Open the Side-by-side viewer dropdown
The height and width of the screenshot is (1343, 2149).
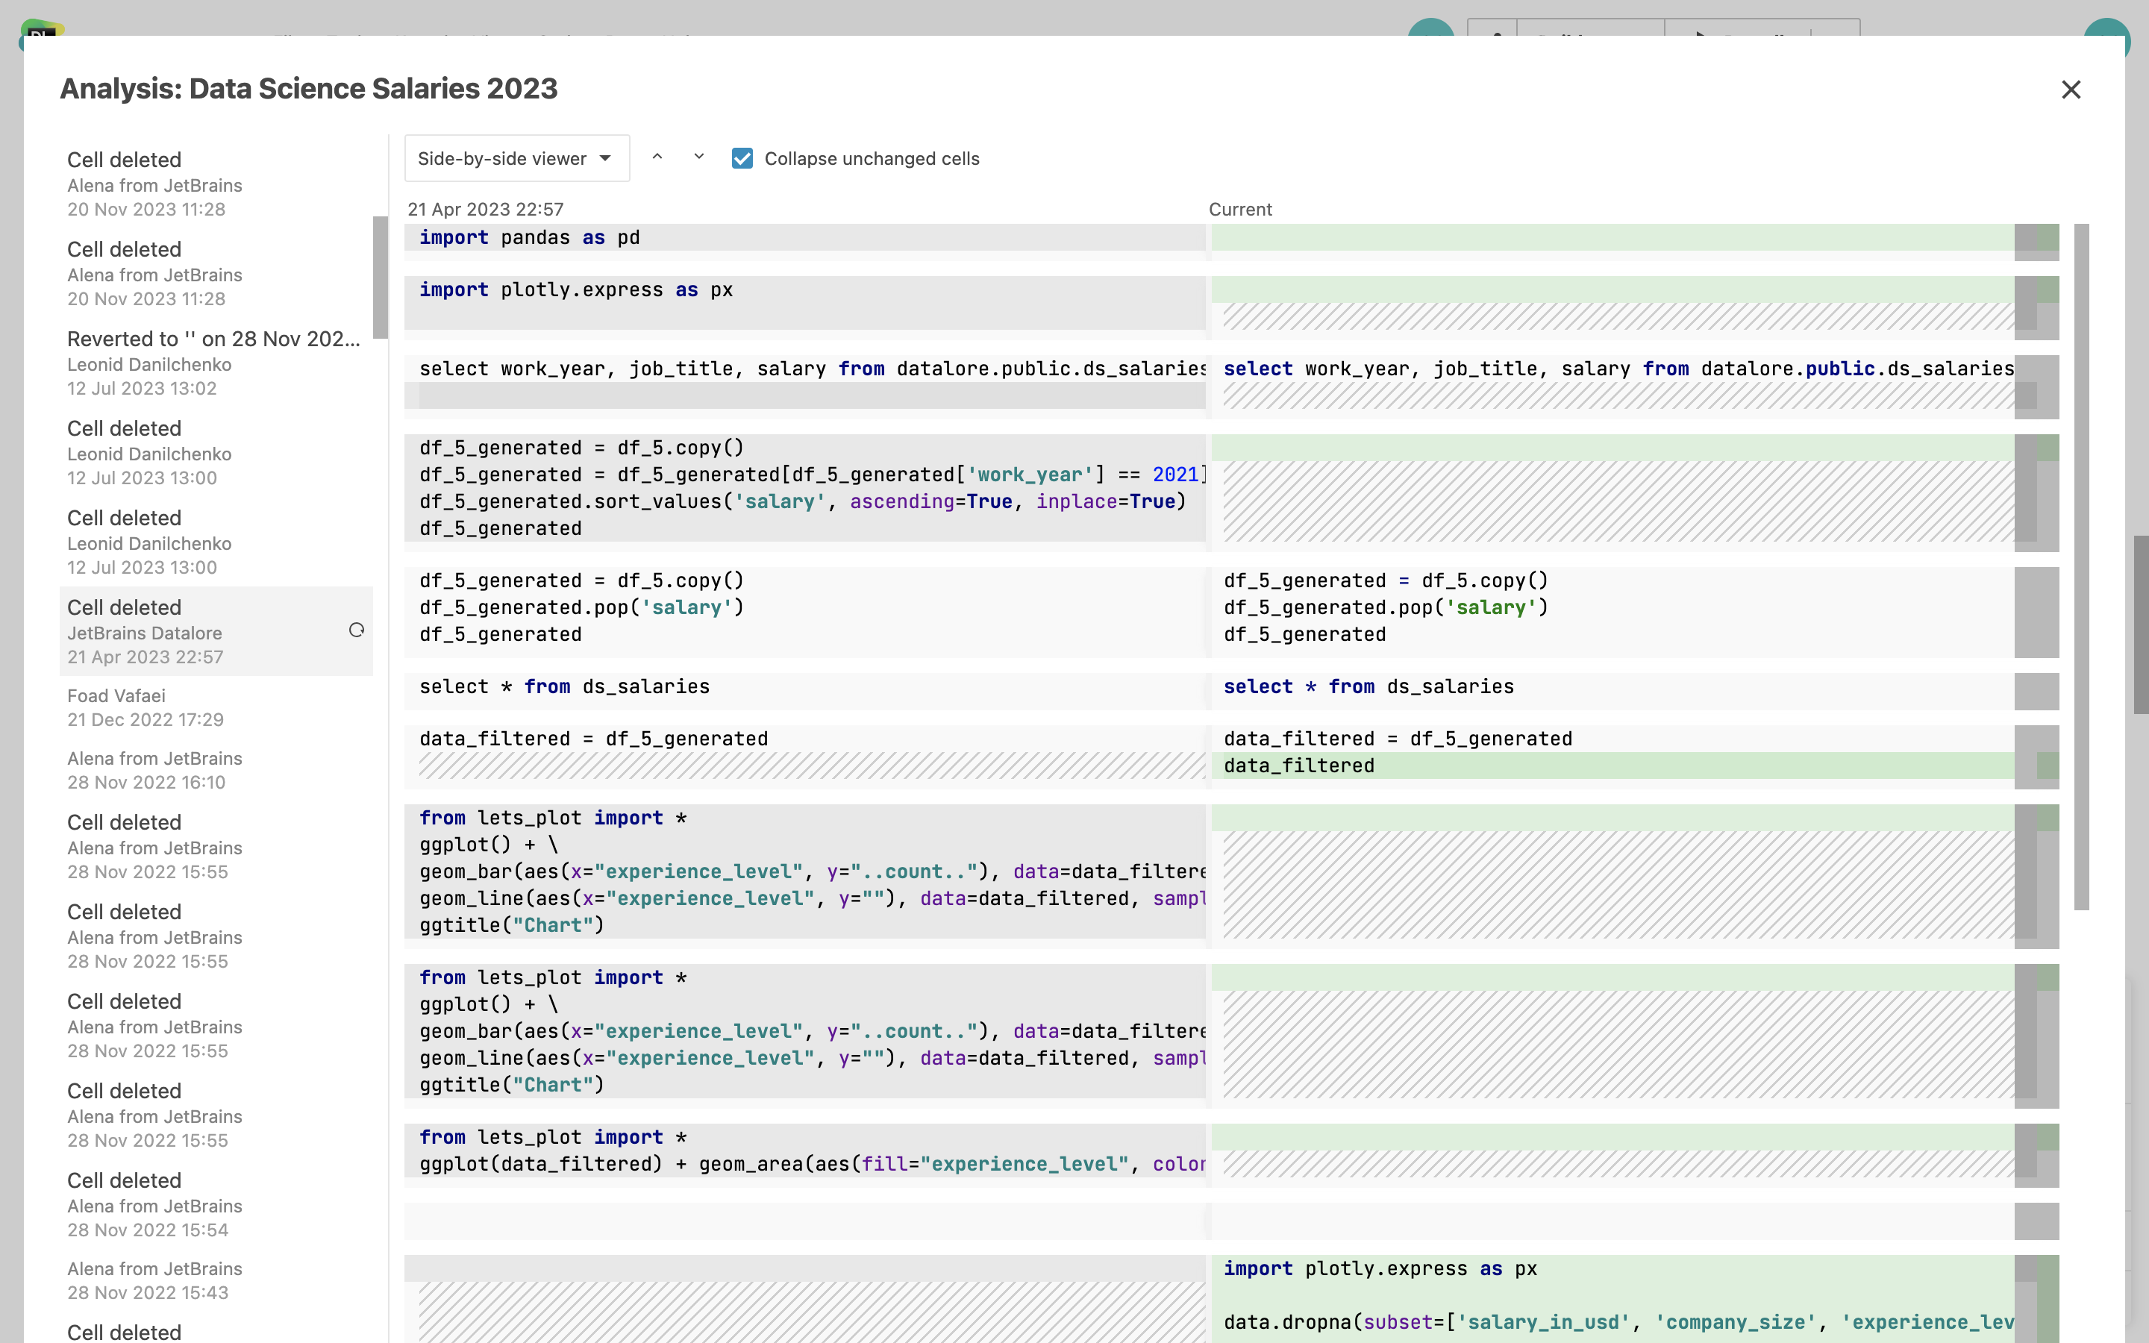pos(517,158)
